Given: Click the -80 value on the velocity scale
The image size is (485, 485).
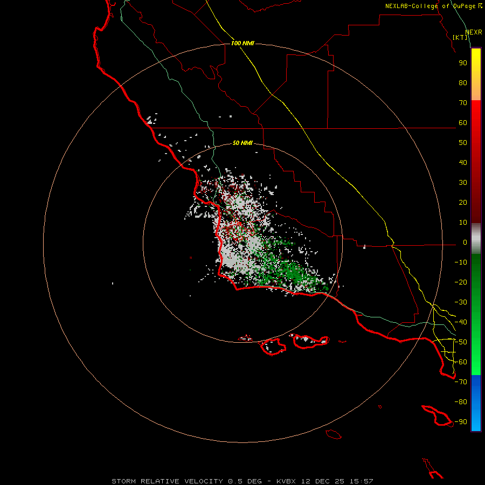Looking at the screenshot, I should pyautogui.click(x=461, y=402).
